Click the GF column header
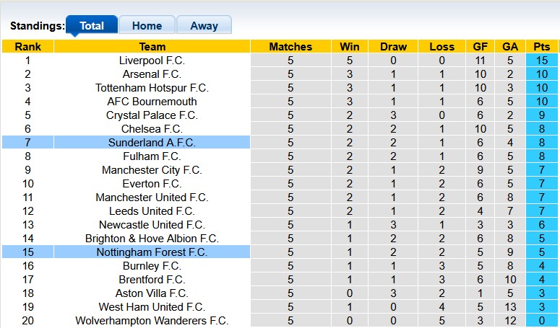560x328 pixels. coord(480,47)
